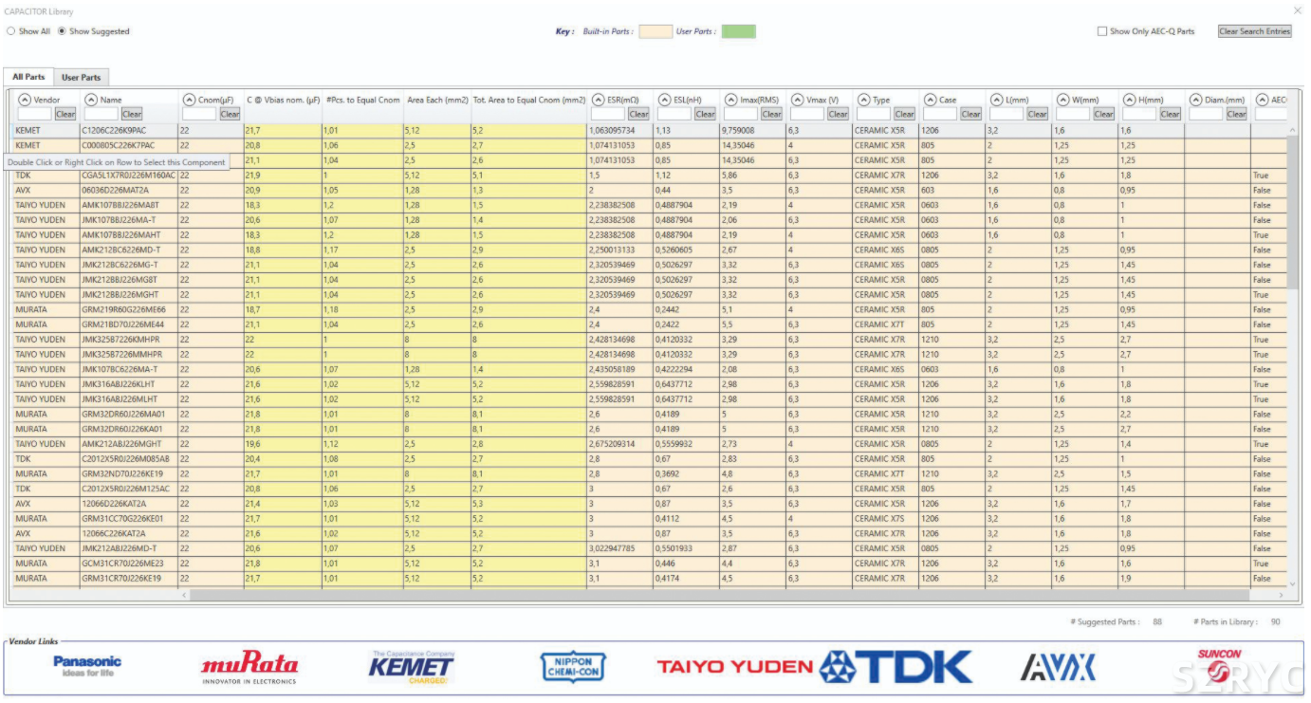Switch to the All Parts tab
This screenshot has height=703, width=1311.
tap(28, 77)
